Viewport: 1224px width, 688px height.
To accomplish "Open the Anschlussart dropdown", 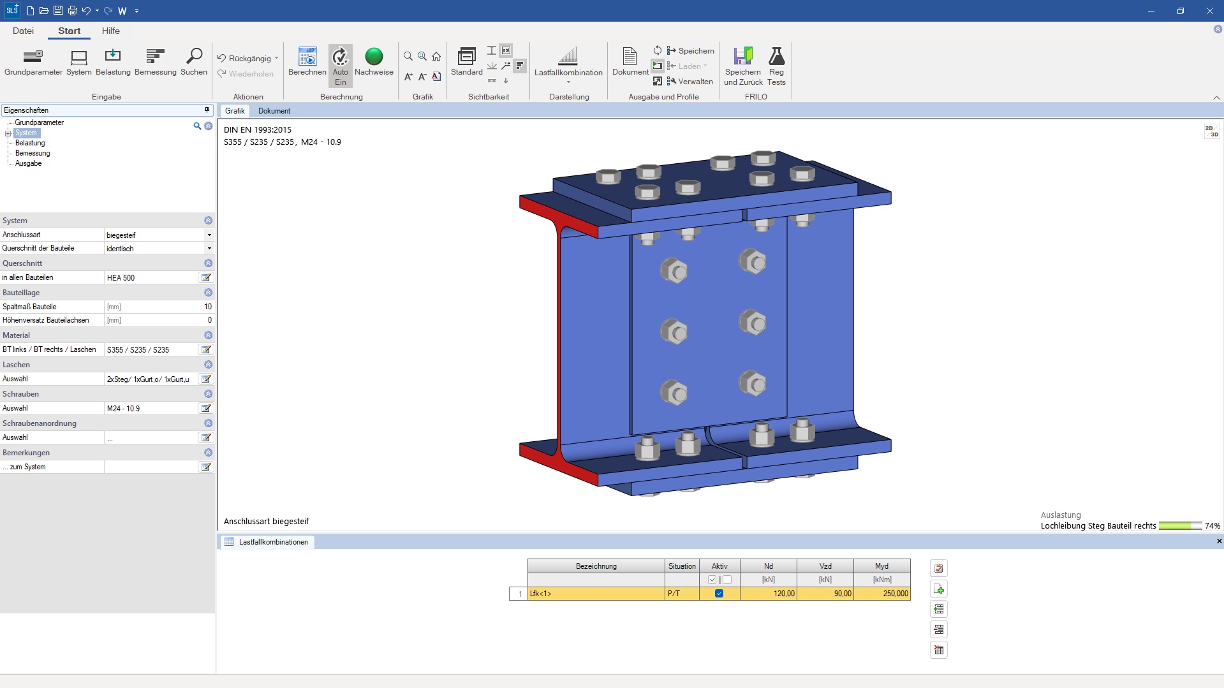I will pos(209,235).
